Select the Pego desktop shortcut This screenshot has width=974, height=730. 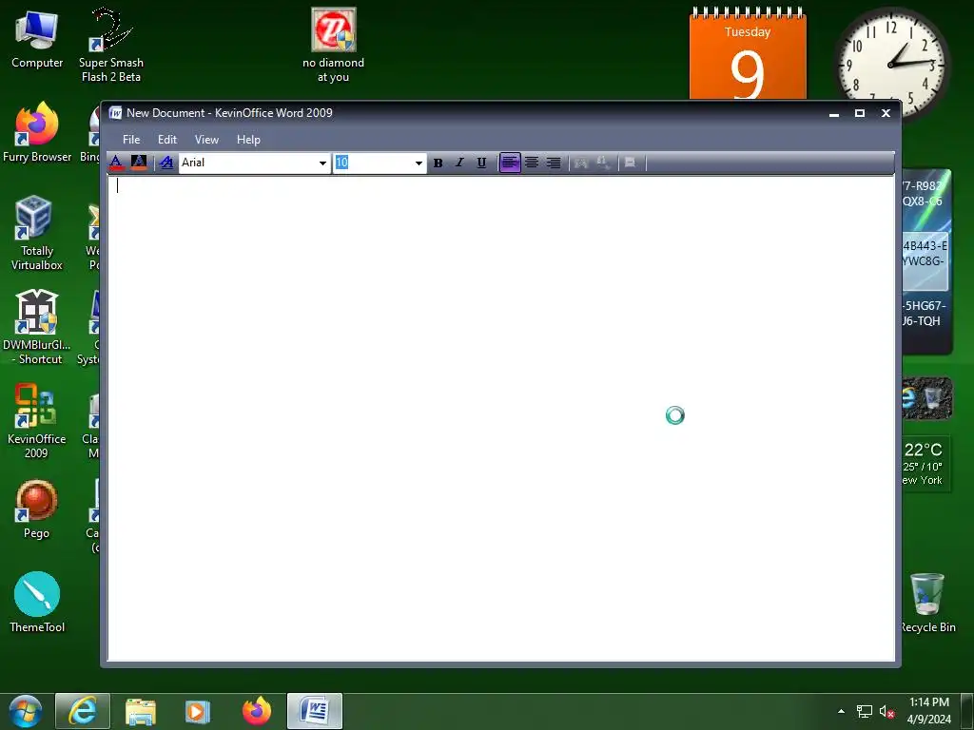pyautogui.click(x=37, y=510)
